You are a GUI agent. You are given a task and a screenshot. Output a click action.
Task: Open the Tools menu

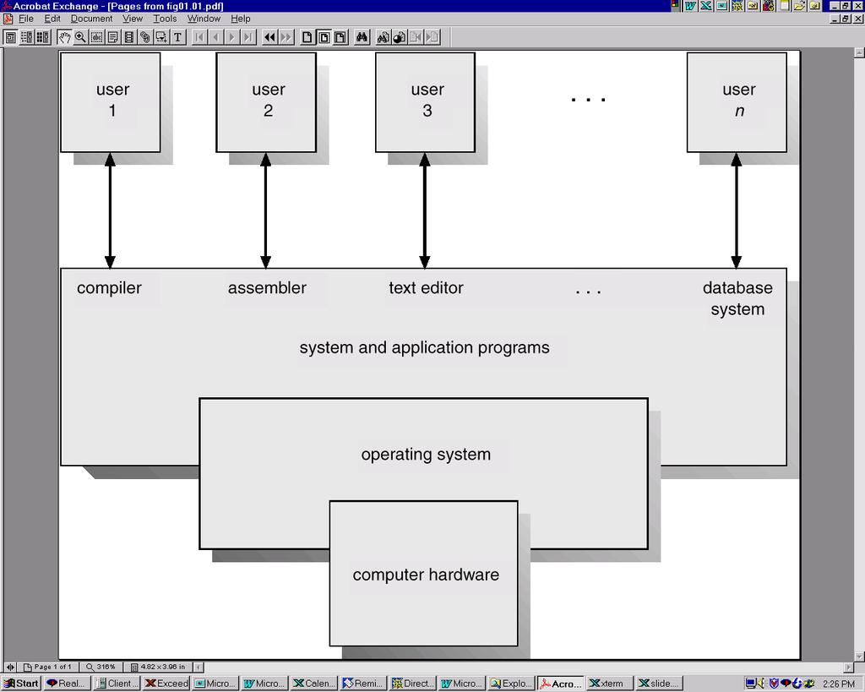point(165,19)
